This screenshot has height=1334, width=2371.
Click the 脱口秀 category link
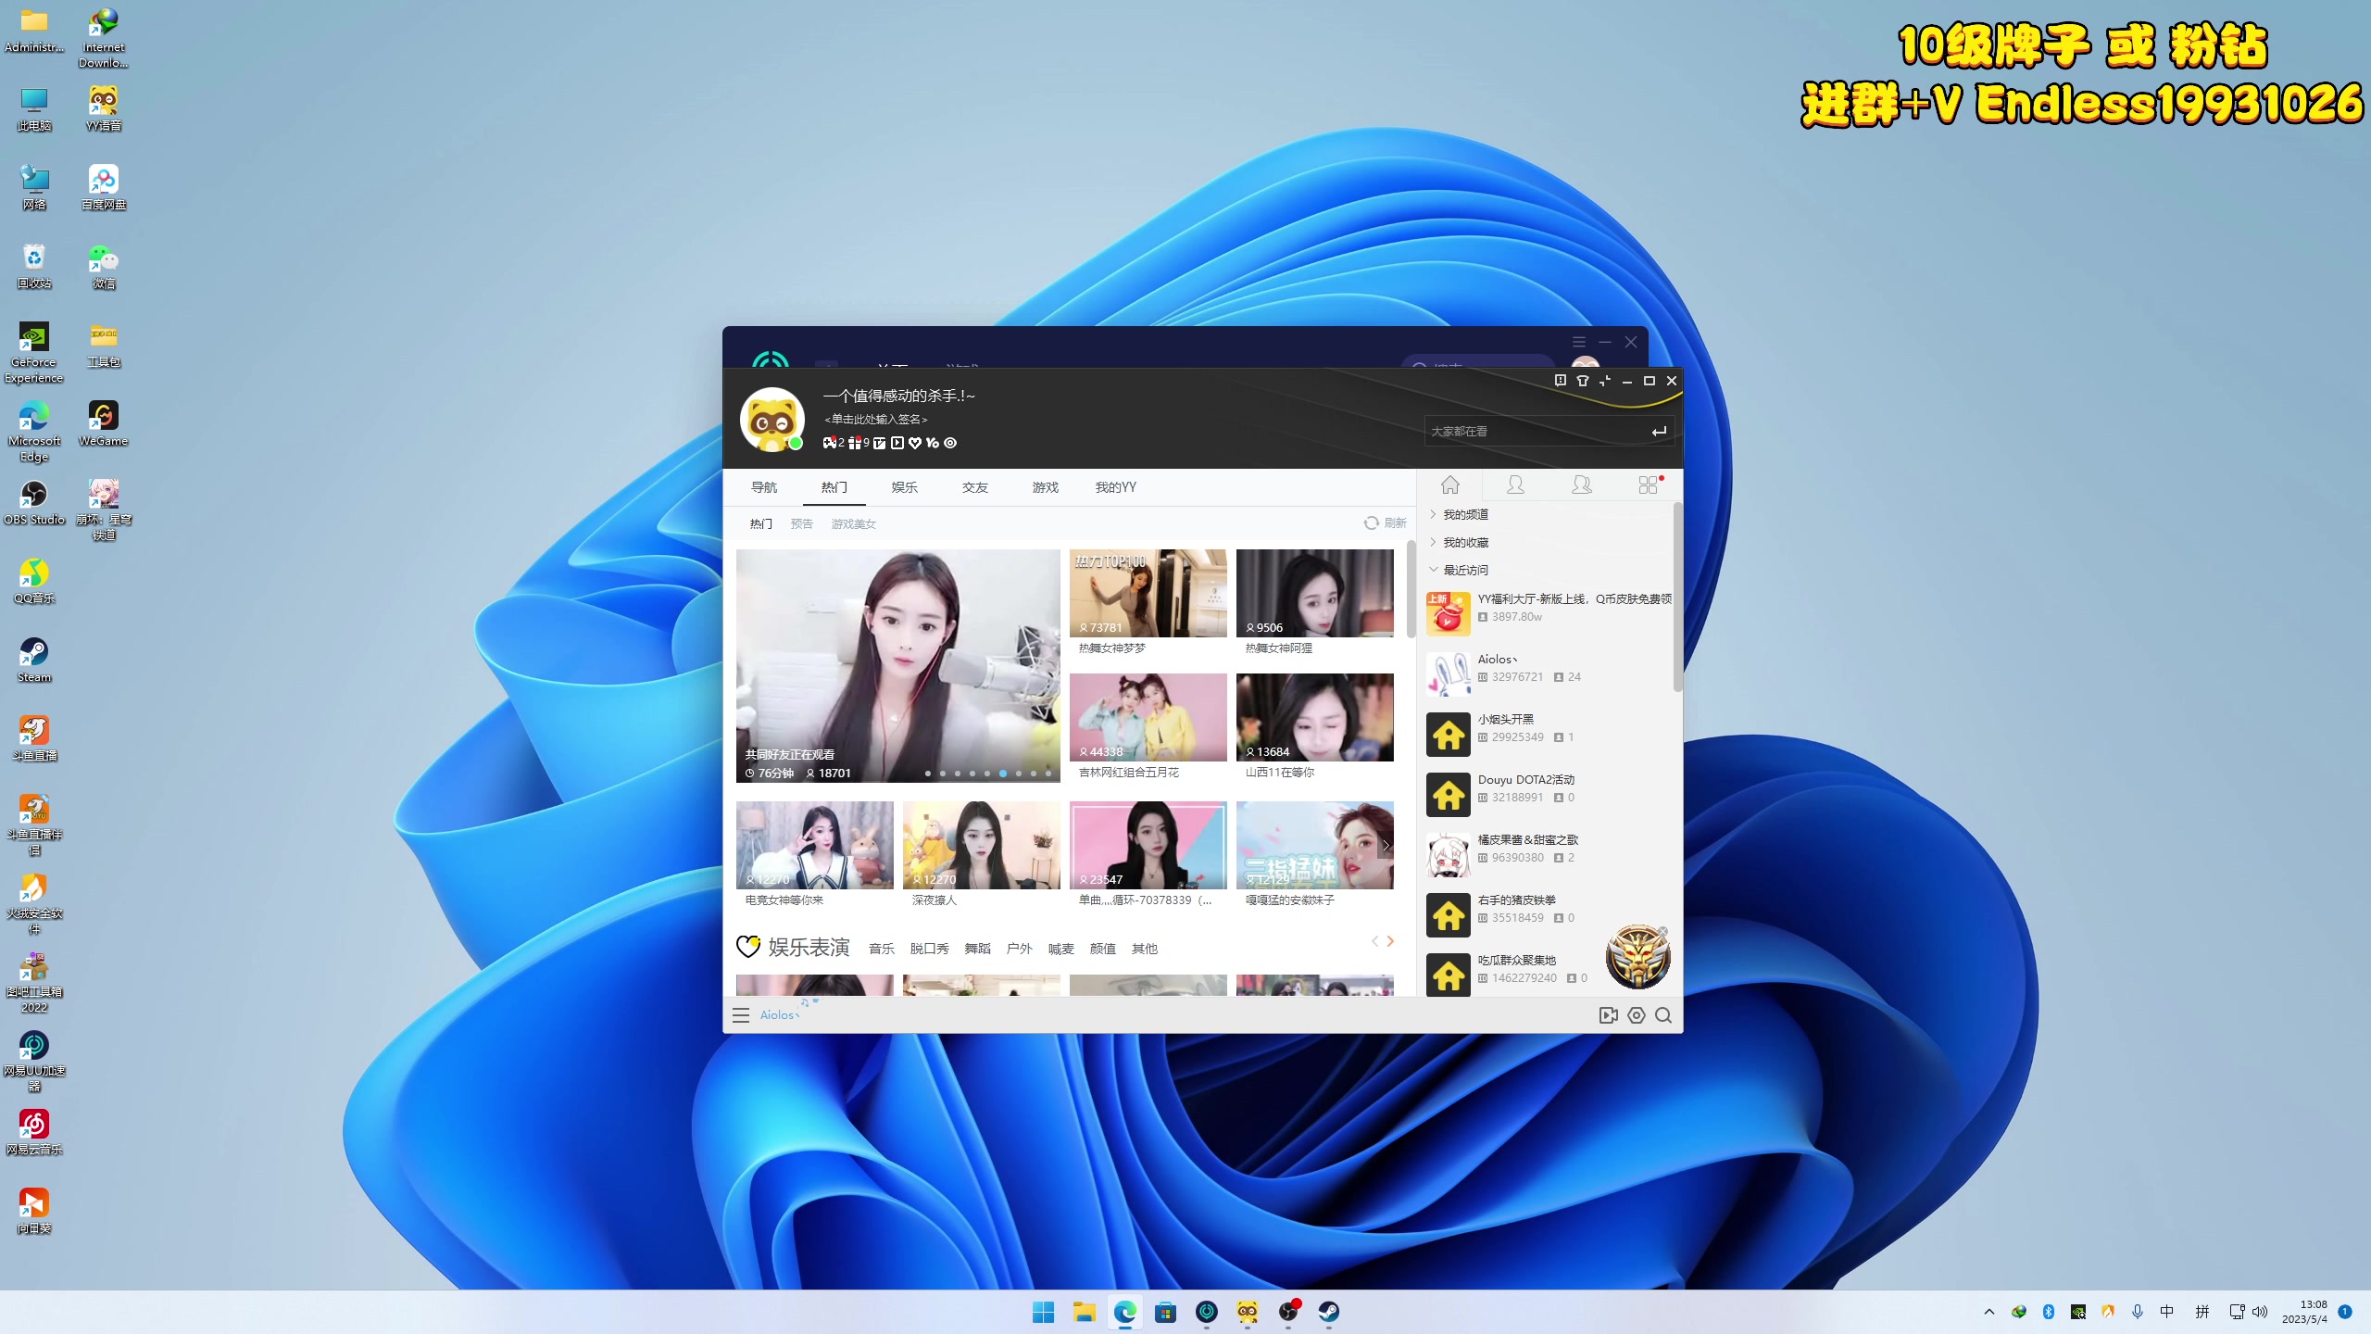(x=930, y=949)
